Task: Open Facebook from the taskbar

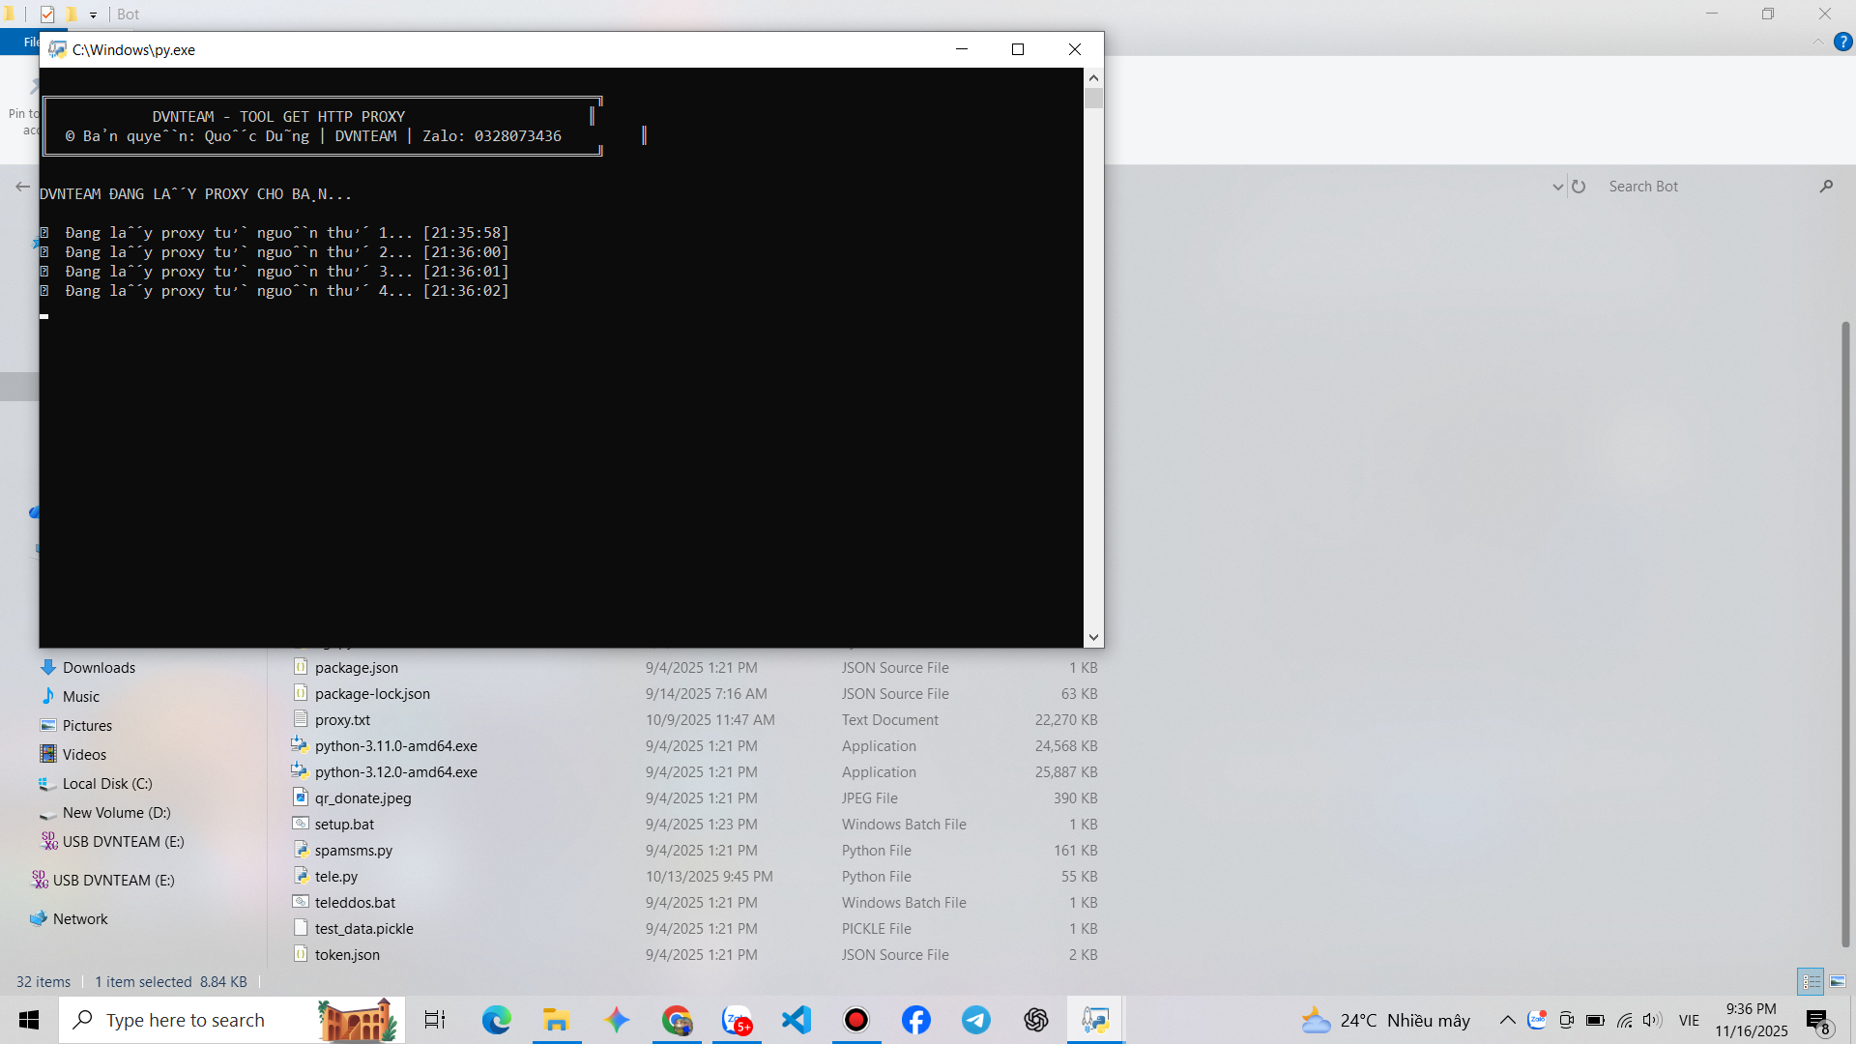Action: (x=916, y=1020)
